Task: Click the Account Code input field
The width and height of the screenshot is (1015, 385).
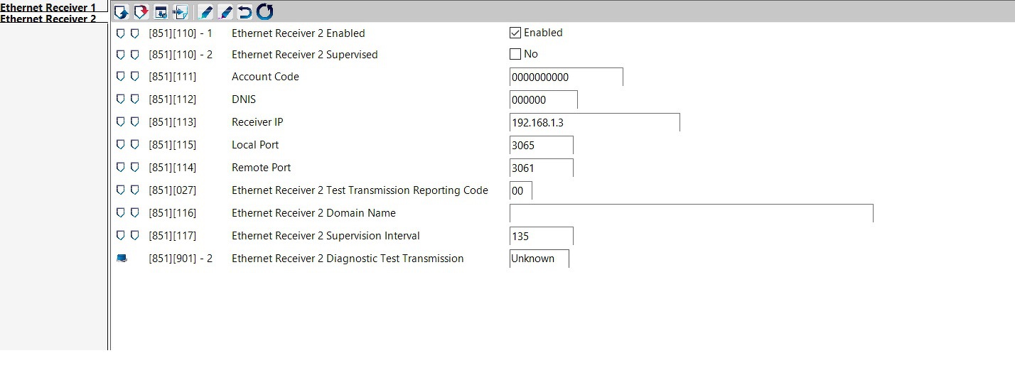Action: coord(566,77)
